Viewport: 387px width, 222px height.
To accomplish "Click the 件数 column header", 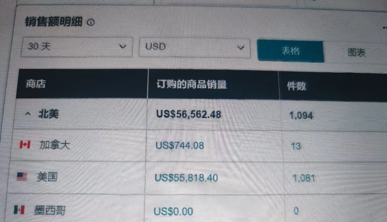I will tap(297, 86).
